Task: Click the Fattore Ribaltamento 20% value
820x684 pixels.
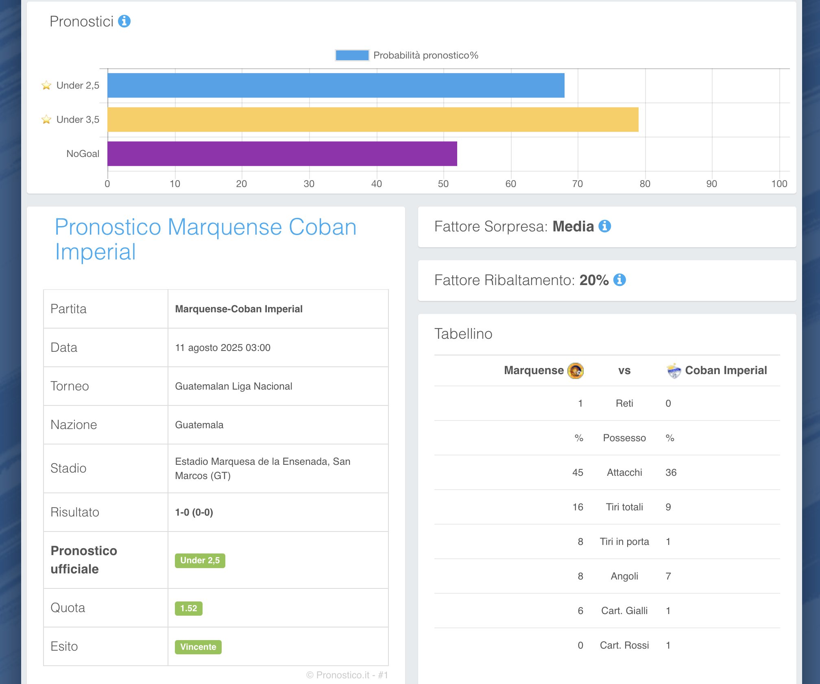Action: (594, 280)
